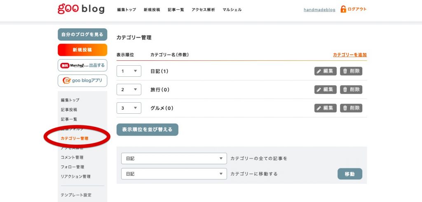Delete the 旅行 category
Viewport: 422px width, 202px height.
[351, 90]
